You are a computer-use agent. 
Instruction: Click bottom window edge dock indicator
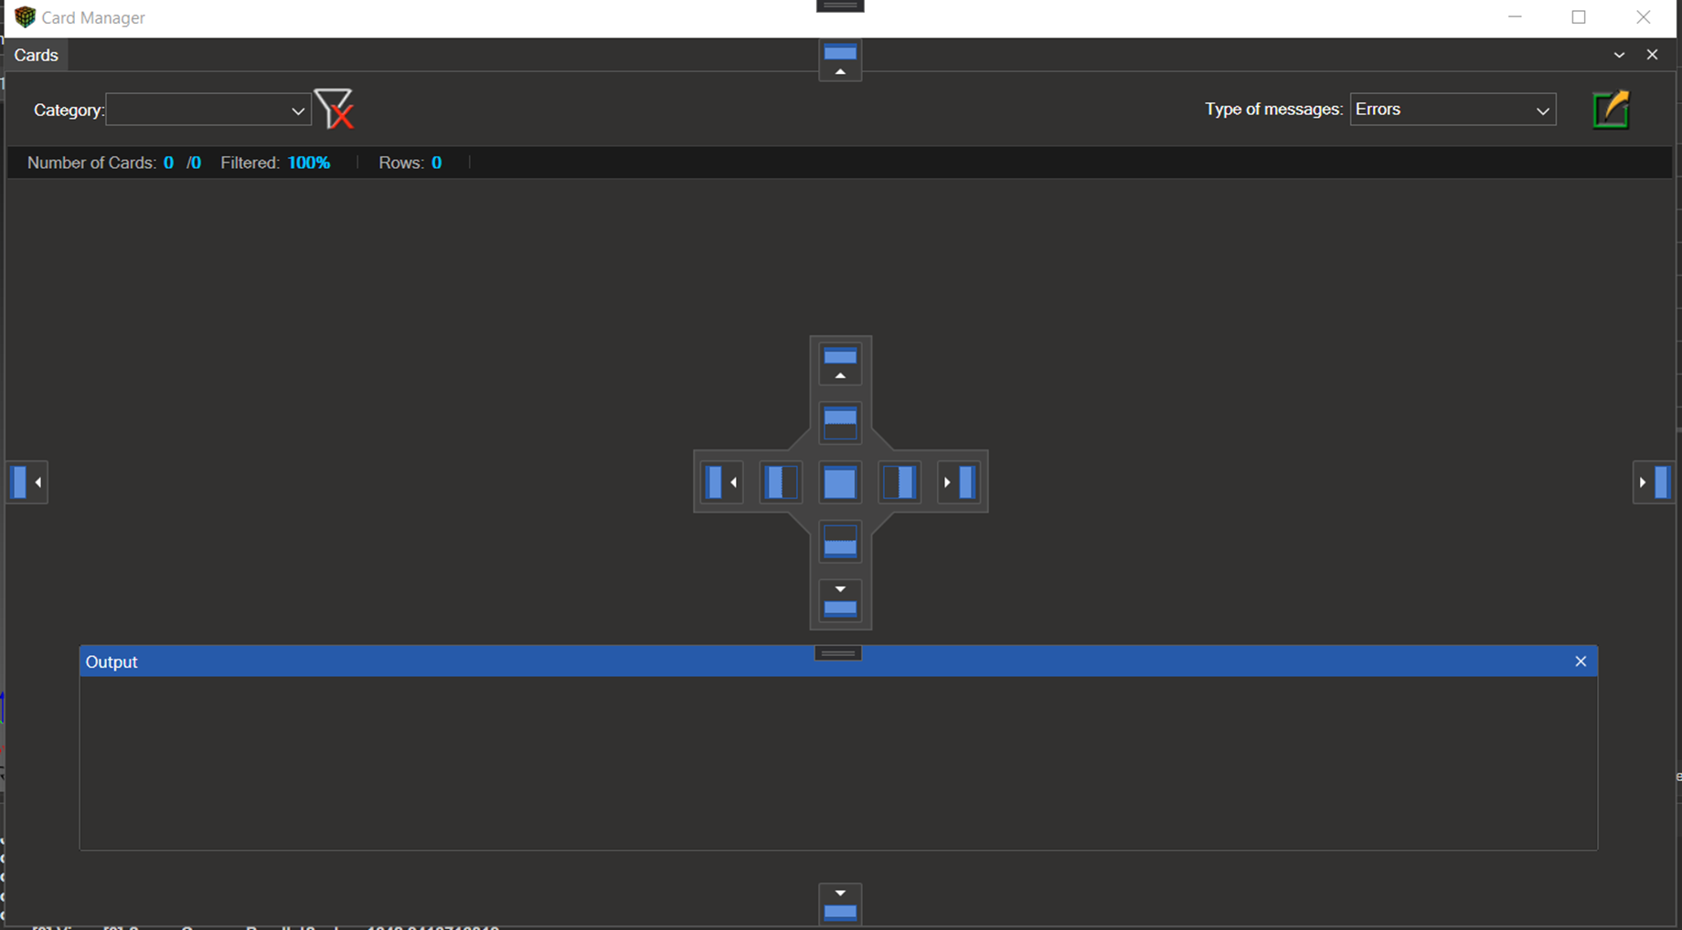(840, 903)
